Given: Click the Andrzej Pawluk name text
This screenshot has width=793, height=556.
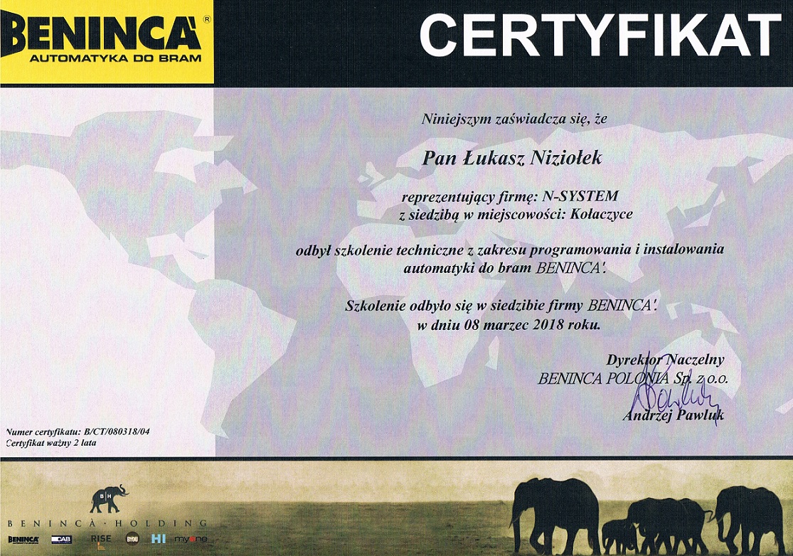Looking at the screenshot, I should (672, 416).
